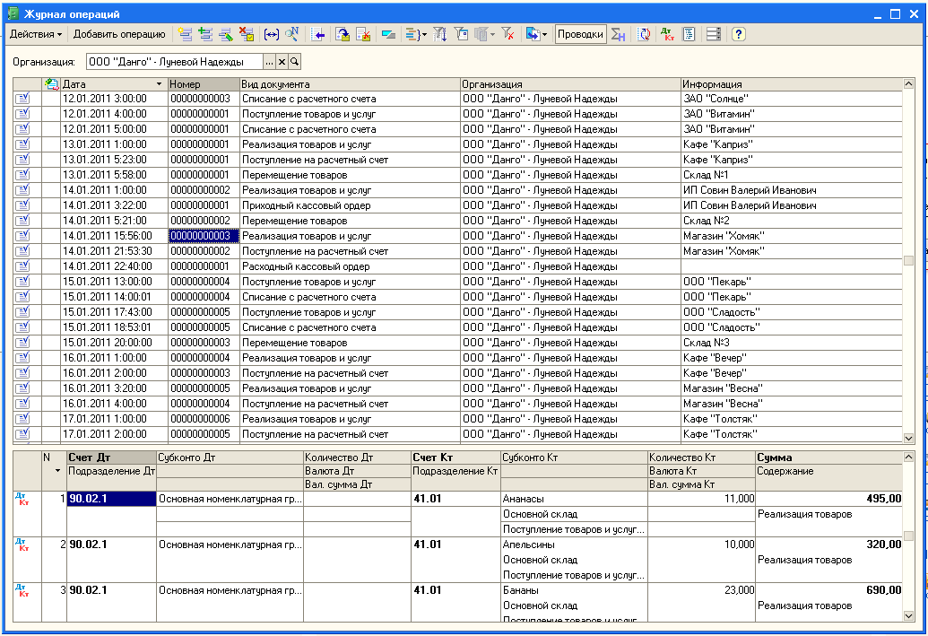
Task: Clear the Организация field with X button
Action: 281,62
